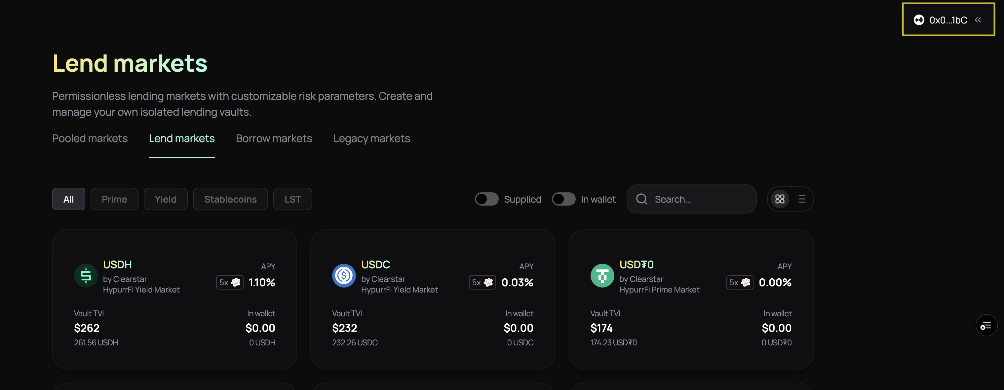Click the paw icon next to USDH 5x
The image size is (1004, 390).
tap(236, 283)
